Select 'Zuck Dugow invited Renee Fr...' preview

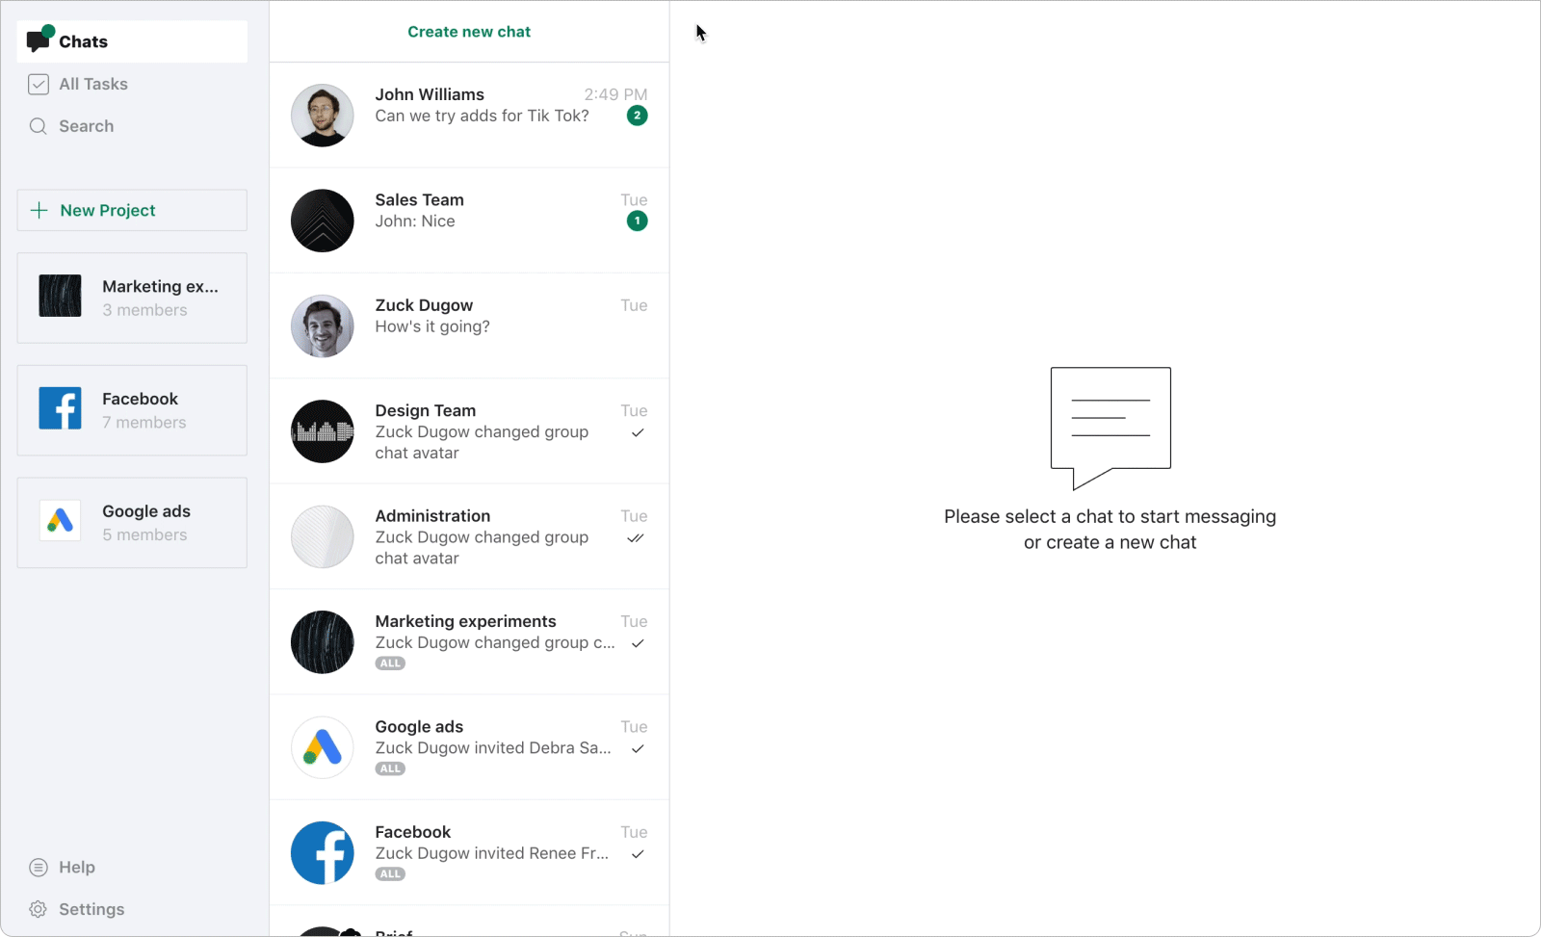coord(492,853)
